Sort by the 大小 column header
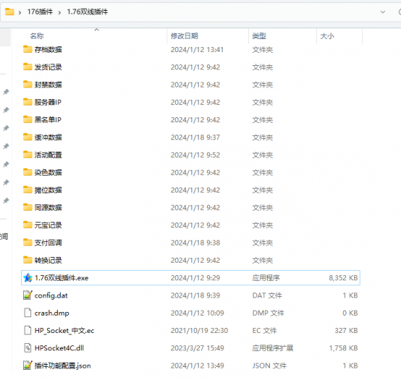The height and width of the screenshot is (380, 401). pyautogui.click(x=327, y=36)
